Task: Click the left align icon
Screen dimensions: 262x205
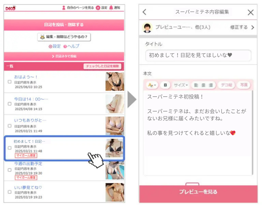Action: coord(196,85)
